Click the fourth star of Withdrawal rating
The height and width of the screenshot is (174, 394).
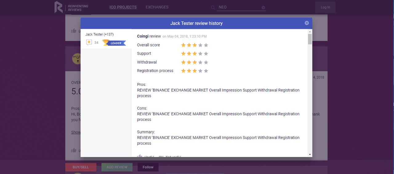pos(200,62)
